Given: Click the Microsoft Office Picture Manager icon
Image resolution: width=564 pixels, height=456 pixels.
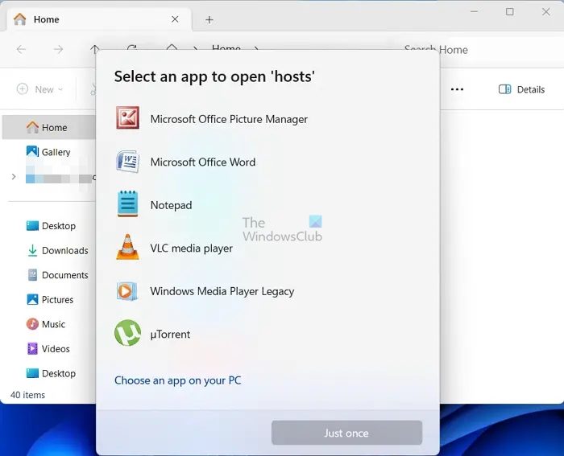Looking at the screenshot, I should pyautogui.click(x=127, y=119).
